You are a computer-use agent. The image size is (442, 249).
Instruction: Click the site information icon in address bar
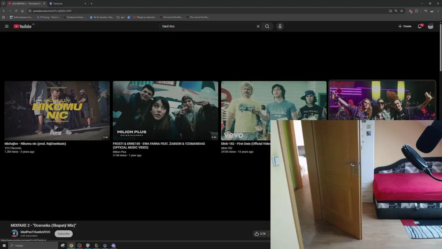click(30, 11)
